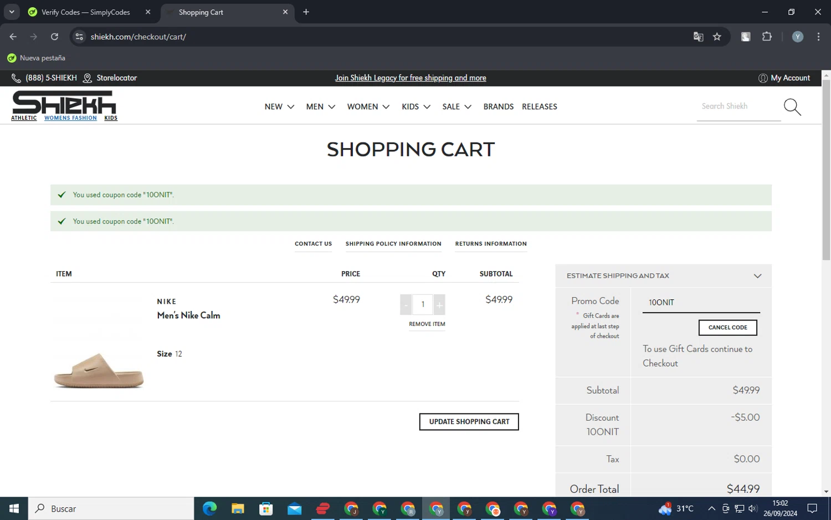Close the Verify Codes — SimplyCodes tab
The width and height of the screenshot is (831, 520).
tap(148, 12)
